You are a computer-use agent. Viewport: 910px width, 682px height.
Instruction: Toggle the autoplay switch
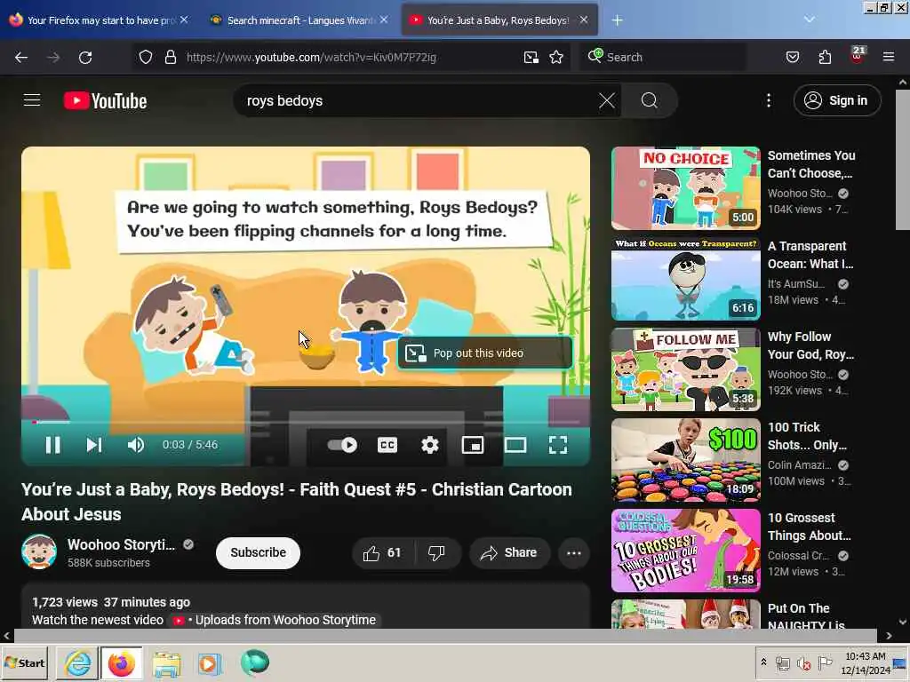[x=342, y=445]
